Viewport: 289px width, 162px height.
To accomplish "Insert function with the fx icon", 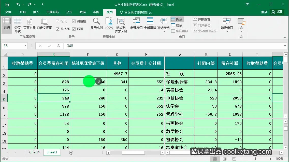I will click(59, 46).
